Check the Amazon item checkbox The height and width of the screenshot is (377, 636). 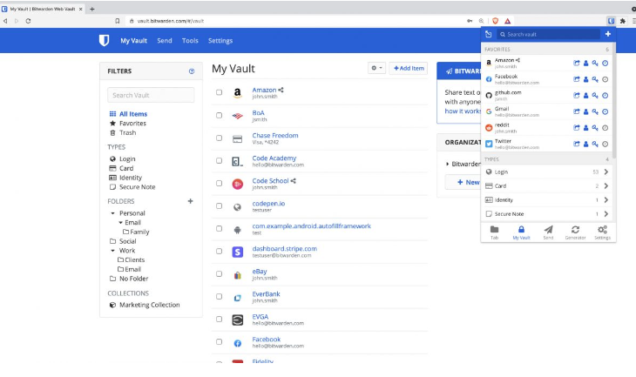click(219, 92)
